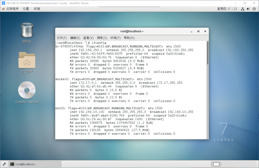
Task: Open the 位置 (Places) menu
Action: click(x=26, y=9)
